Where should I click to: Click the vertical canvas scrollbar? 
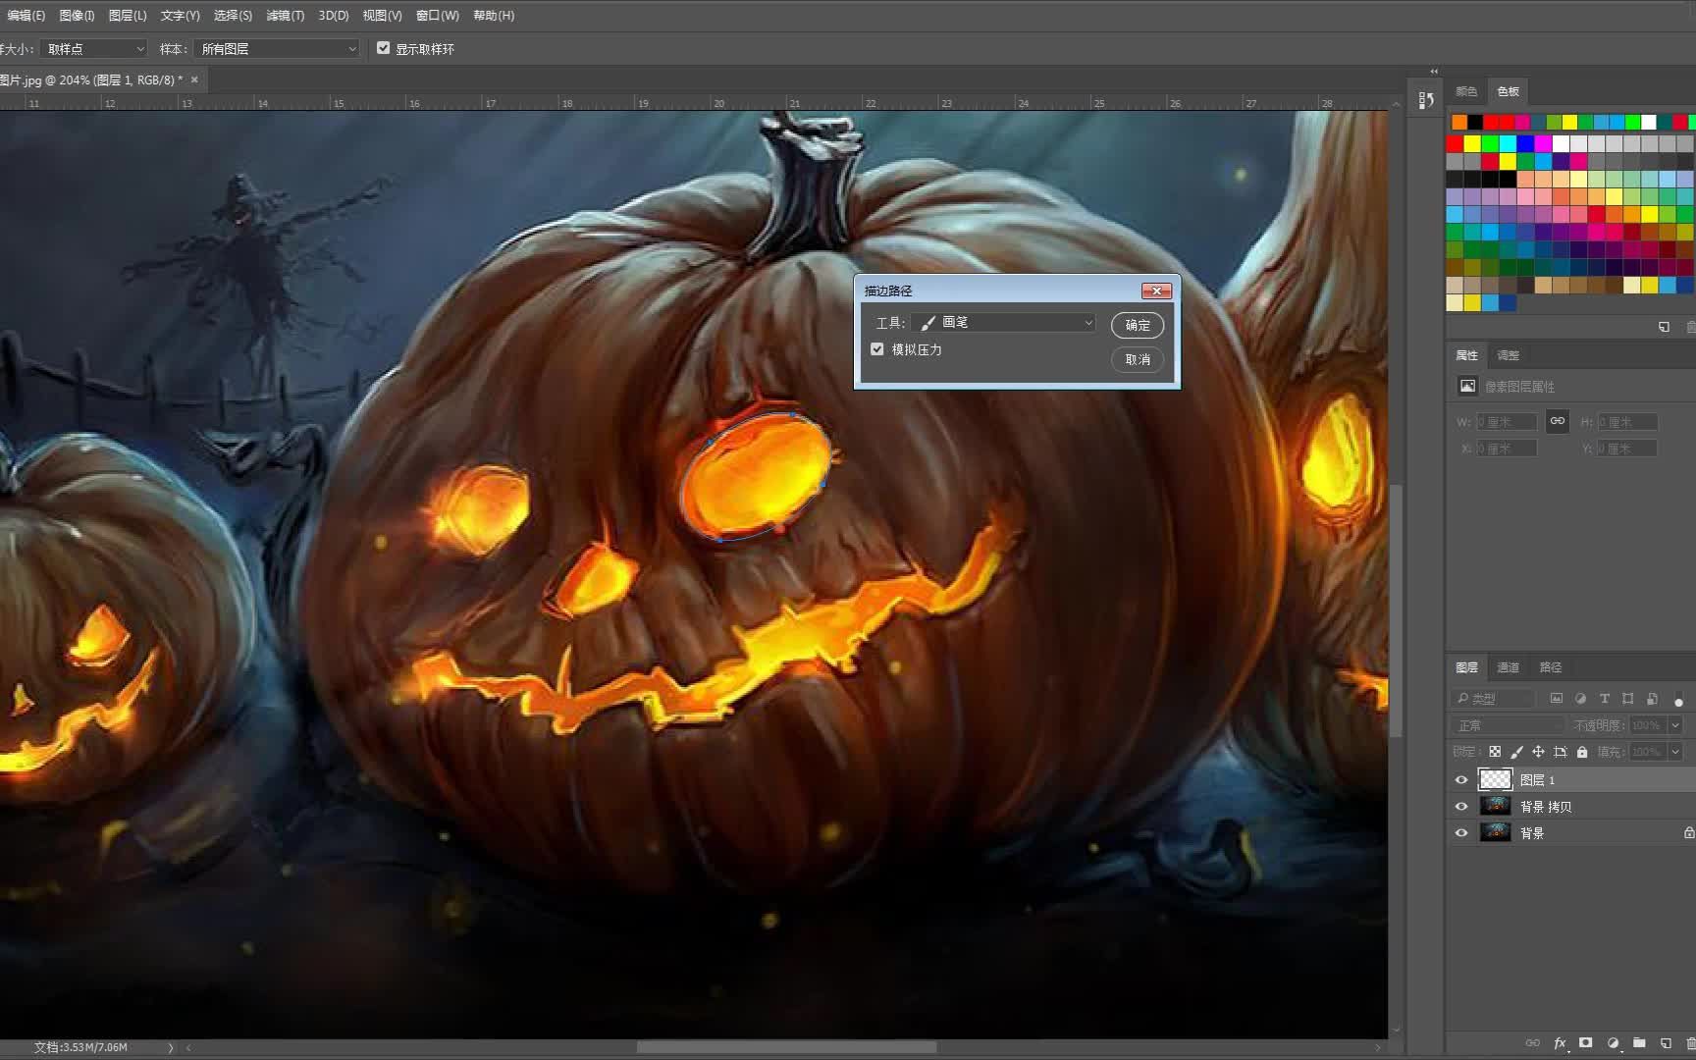(x=1396, y=609)
